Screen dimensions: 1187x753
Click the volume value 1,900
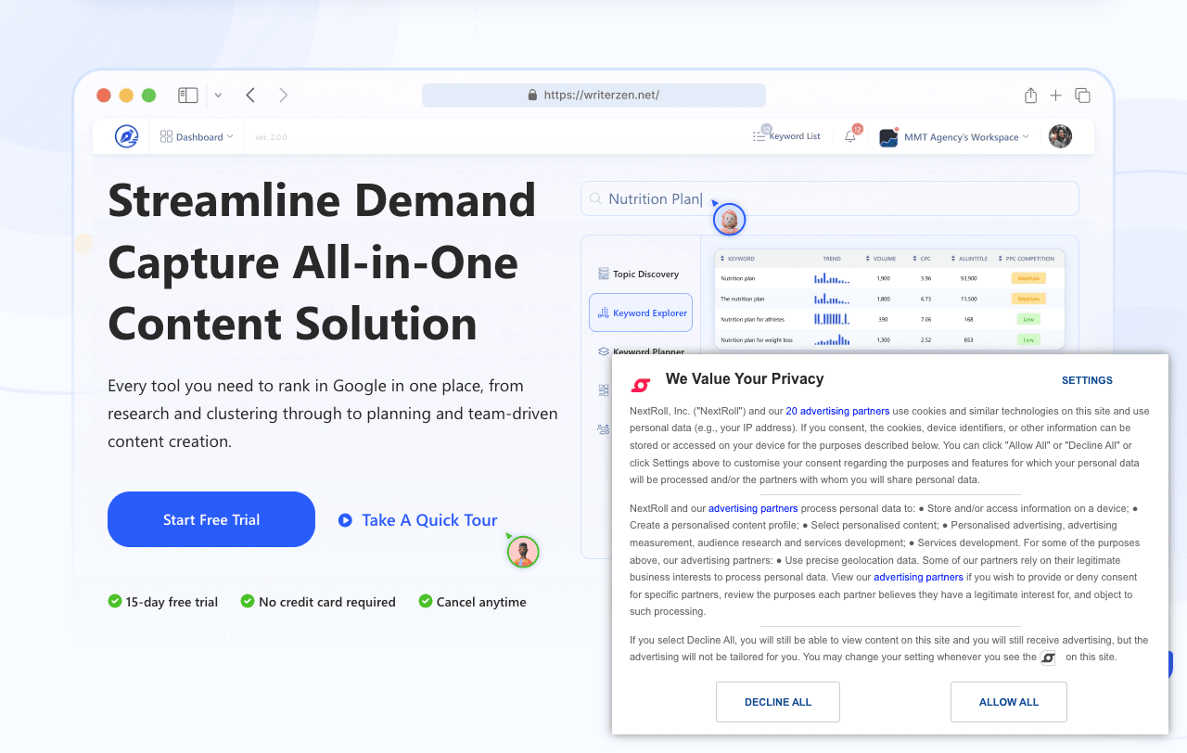[x=883, y=278]
